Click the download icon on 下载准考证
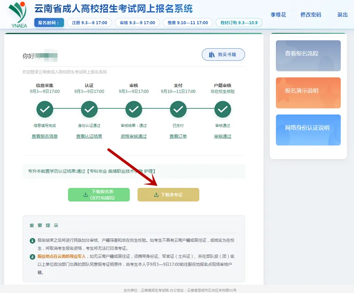Image resolution: width=354 pixels, height=293 pixels. click(x=156, y=195)
